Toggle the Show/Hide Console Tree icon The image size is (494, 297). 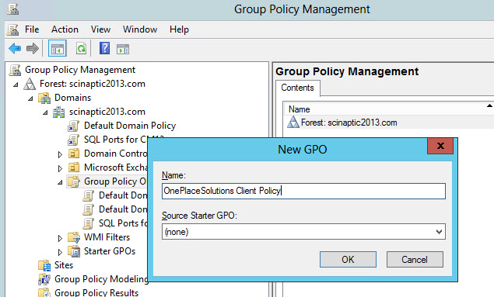(58, 49)
